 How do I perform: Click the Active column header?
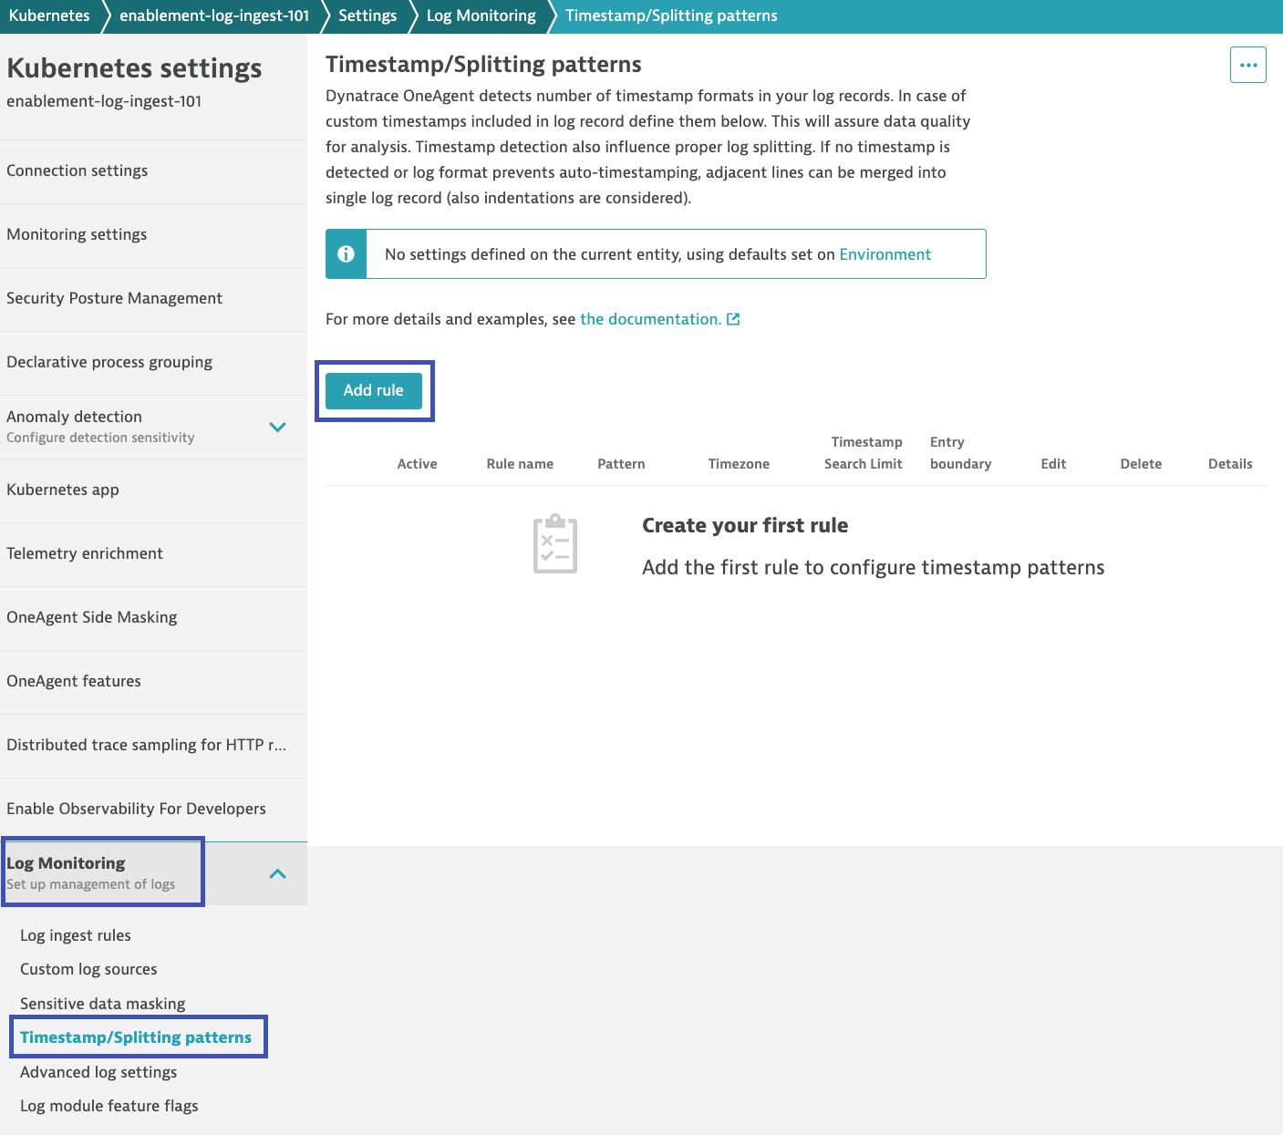(x=417, y=464)
